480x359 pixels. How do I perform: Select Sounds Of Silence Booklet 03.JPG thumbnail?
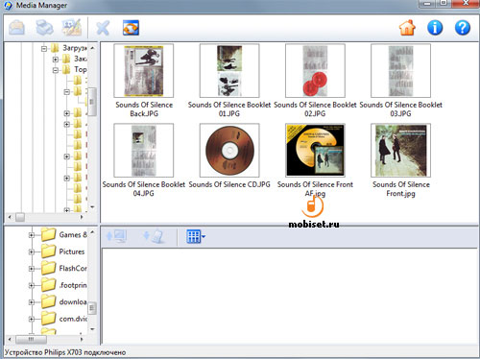tap(400, 71)
